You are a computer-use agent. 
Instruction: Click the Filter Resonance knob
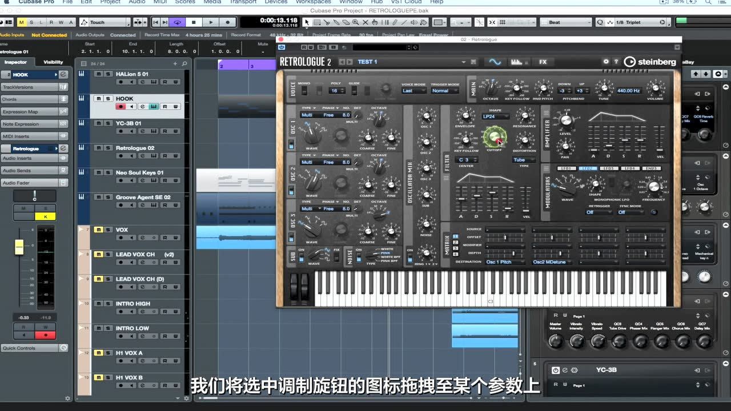(x=524, y=116)
